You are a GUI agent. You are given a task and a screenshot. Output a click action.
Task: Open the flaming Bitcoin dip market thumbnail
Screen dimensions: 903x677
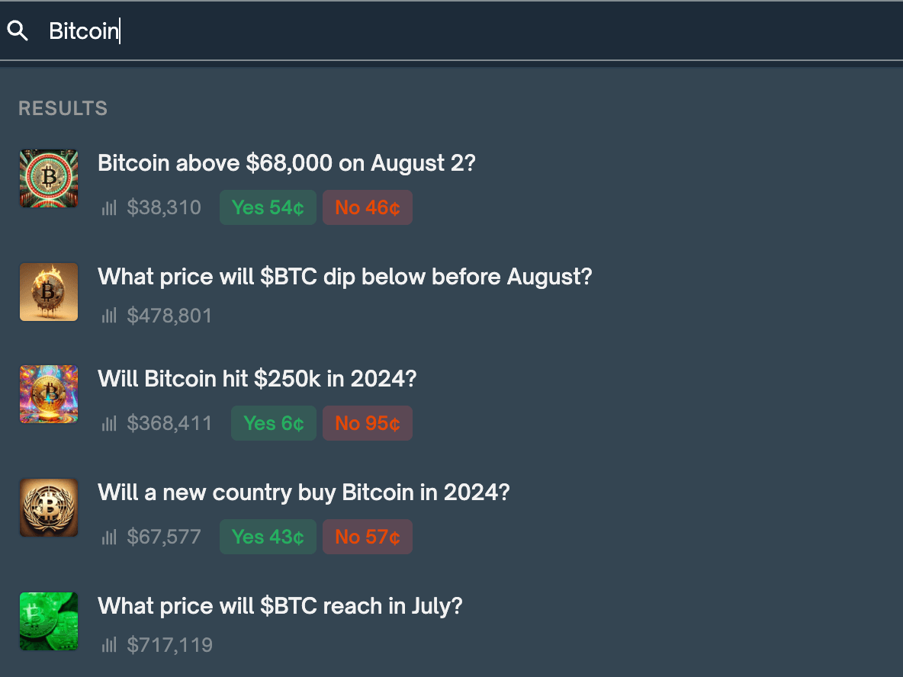coord(49,292)
